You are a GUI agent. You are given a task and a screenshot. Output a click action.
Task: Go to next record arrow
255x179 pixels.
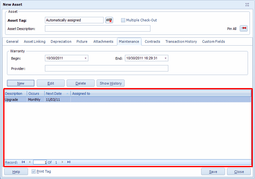point(62,162)
